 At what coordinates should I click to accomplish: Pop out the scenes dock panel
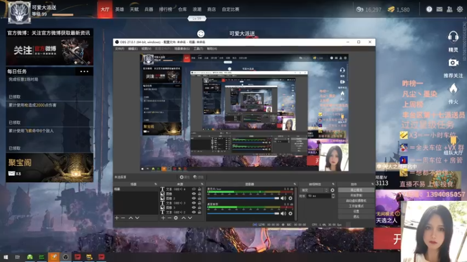click(155, 184)
